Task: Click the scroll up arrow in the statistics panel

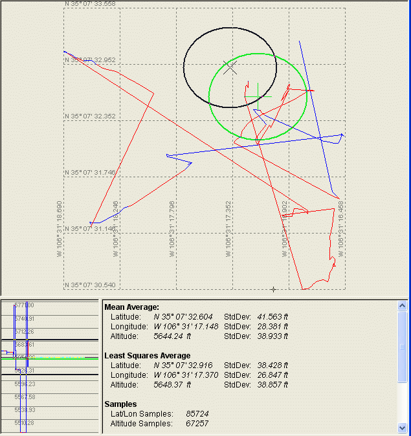Action: 402,305
